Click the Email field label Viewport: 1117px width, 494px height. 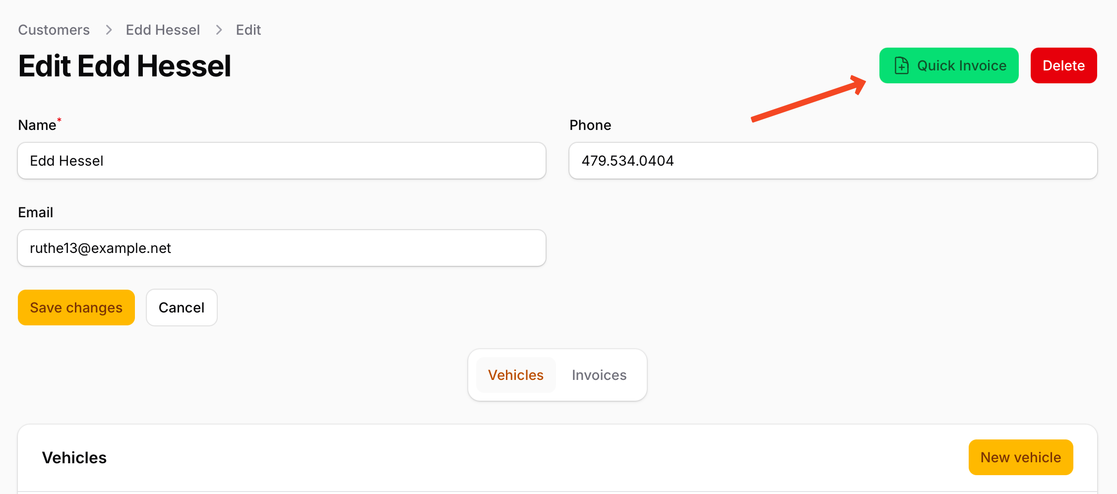pyautogui.click(x=36, y=212)
